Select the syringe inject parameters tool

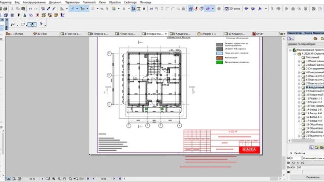click(x=54, y=9)
